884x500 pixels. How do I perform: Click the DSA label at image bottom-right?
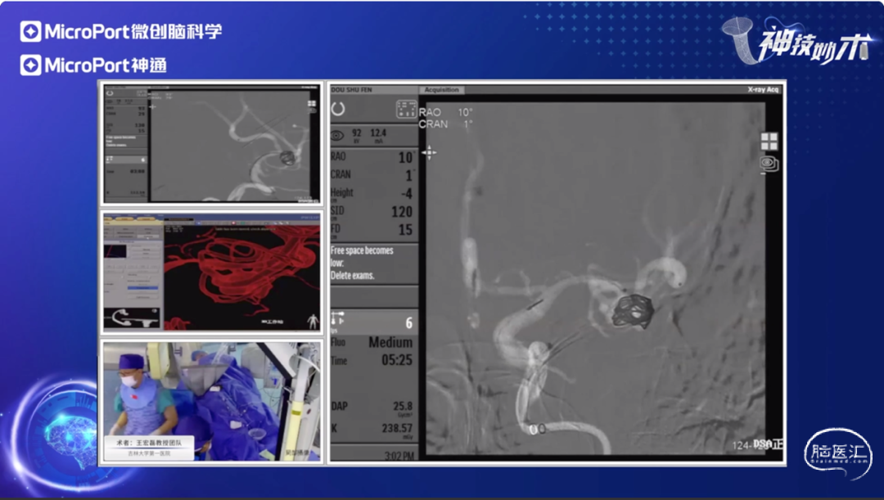(x=762, y=444)
